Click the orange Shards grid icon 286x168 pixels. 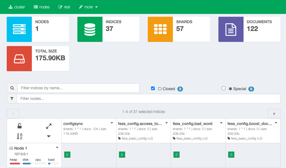coord(160,29)
